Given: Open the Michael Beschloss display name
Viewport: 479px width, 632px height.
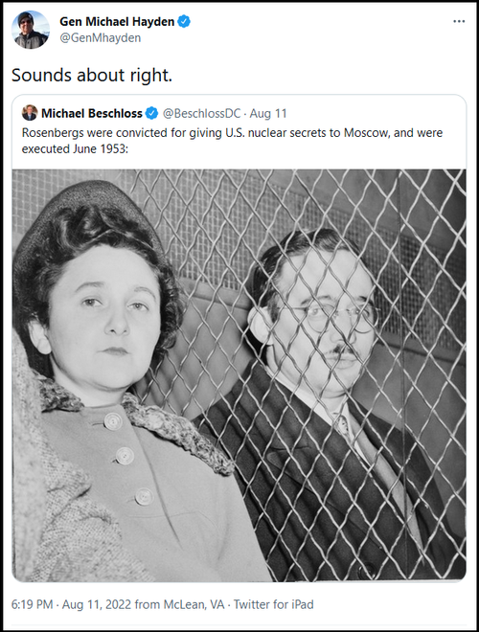Looking at the screenshot, I should point(92,114).
